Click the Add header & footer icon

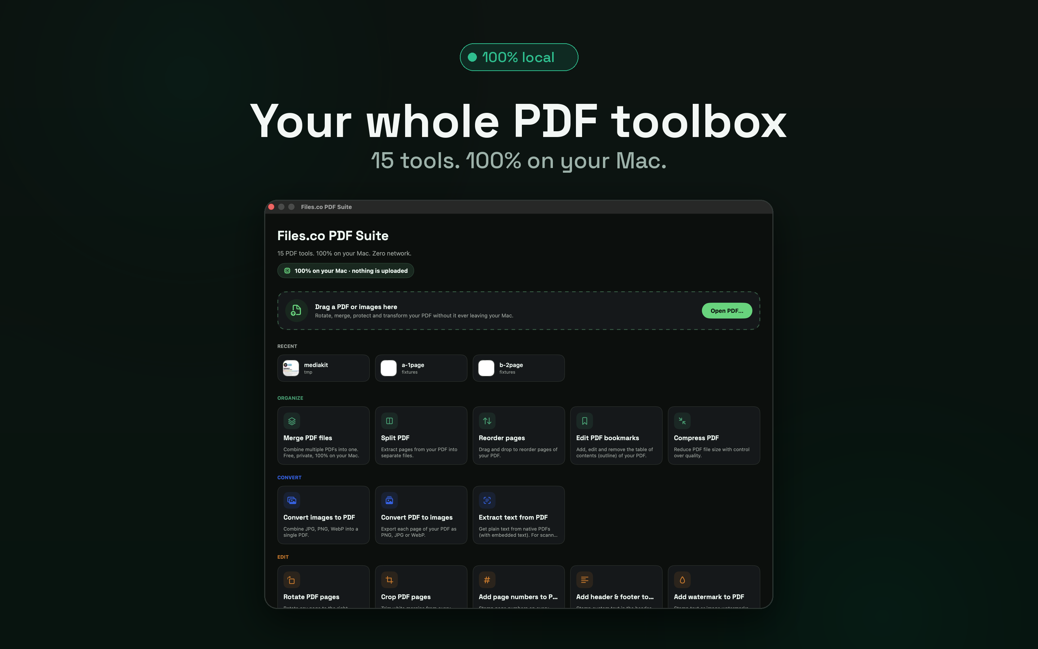coord(585,580)
